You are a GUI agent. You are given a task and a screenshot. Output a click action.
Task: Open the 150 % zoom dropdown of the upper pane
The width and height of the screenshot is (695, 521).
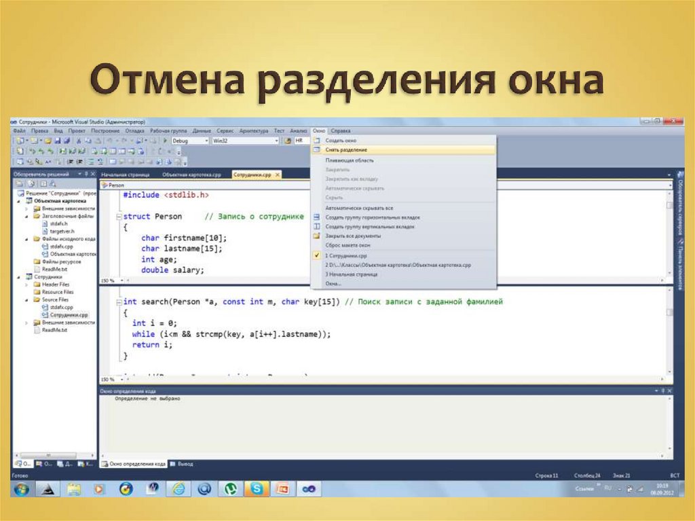[122, 281]
